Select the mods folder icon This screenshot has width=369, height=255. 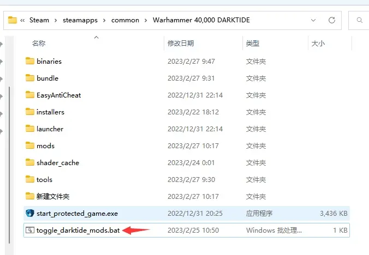click(x=30, y=145)
